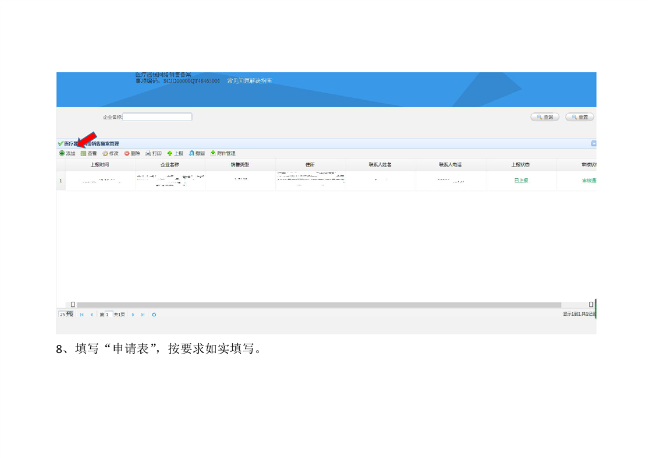653x462 pixels.
Task: Click the 撤回 (withdraw) toolbar button
Action: click(197, 153)
